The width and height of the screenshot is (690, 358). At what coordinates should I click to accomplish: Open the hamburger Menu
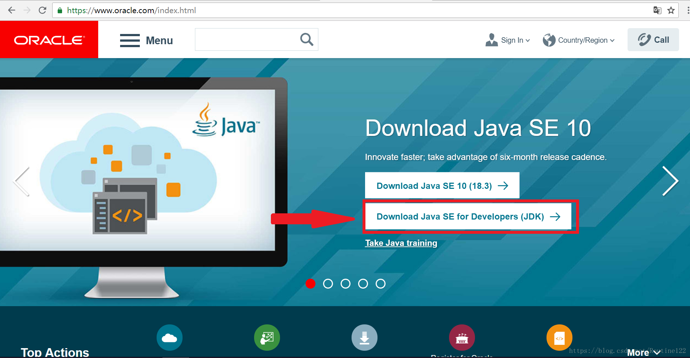click(146, 40)
